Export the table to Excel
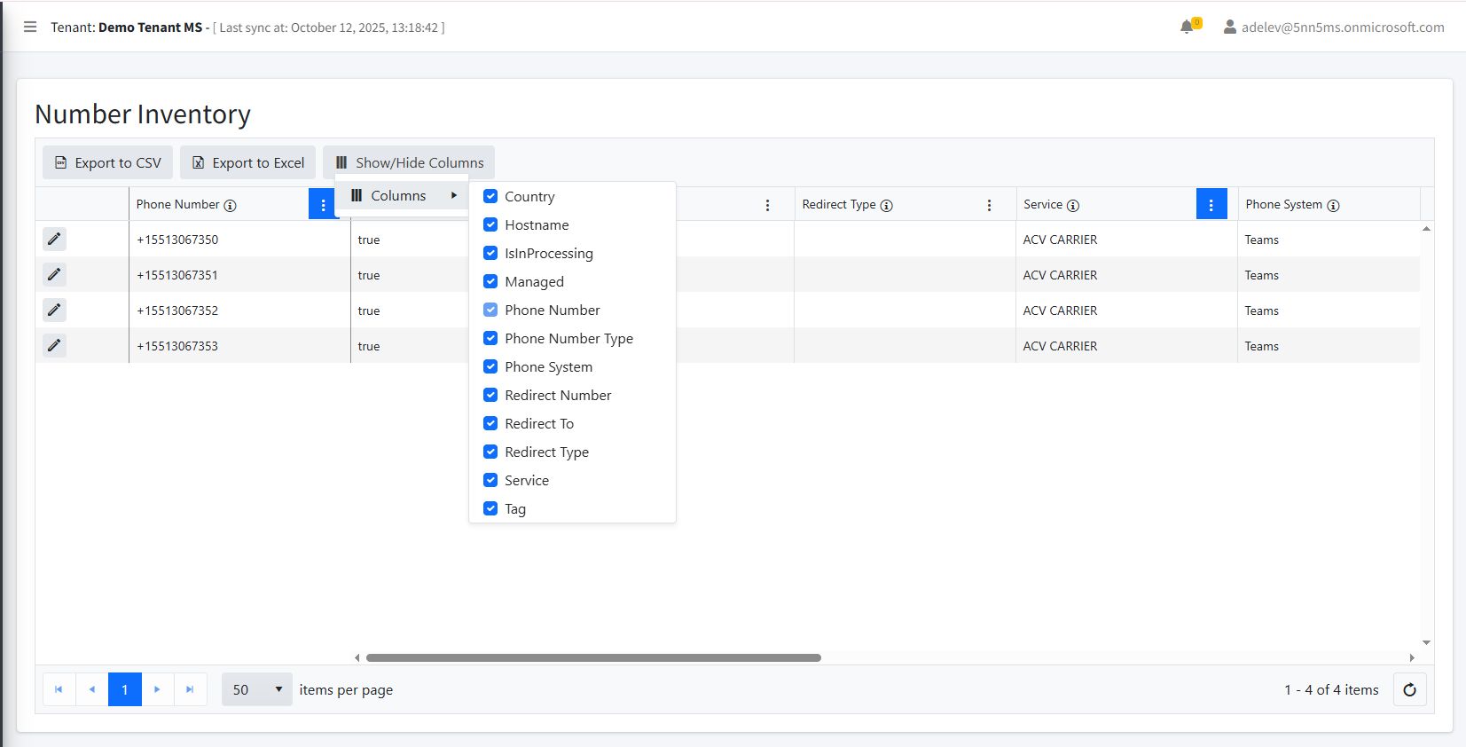The width and height of the screenshot is (1466, 747). [x=248, y=162]
